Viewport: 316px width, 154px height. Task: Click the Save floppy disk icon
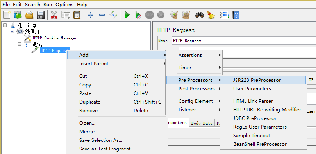41,15
